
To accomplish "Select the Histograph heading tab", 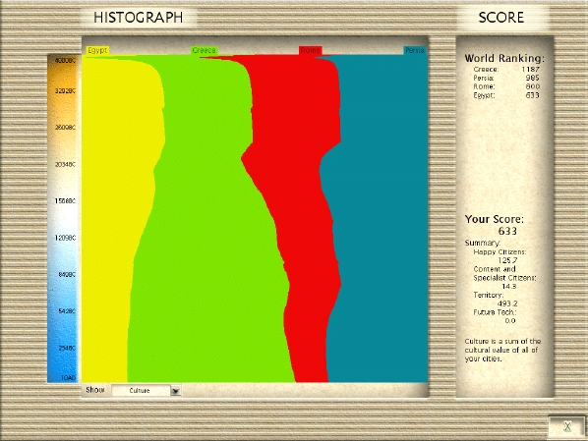I will 139,18.
